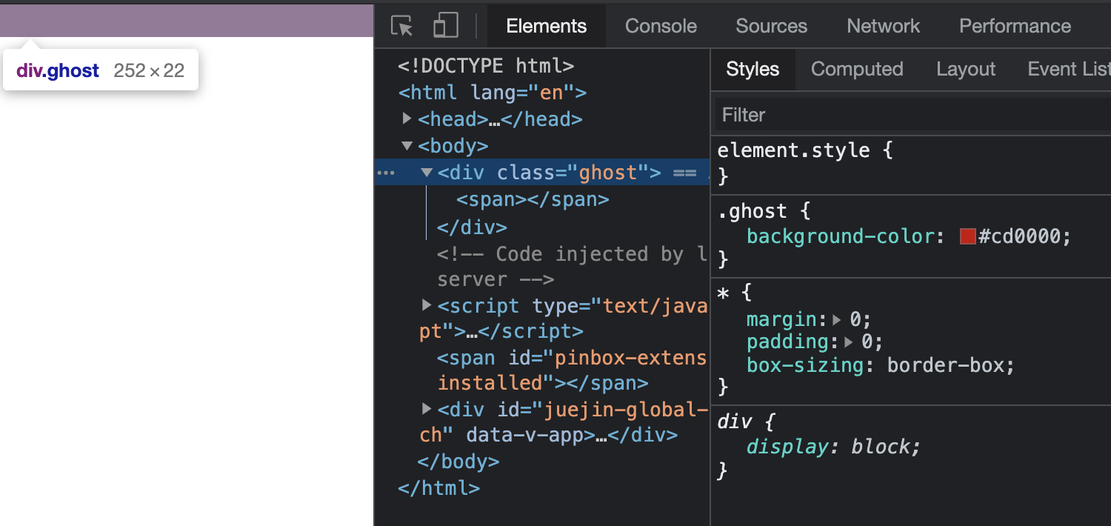Click the #cd0000 background-color swatch
This screenshot has height=526, width=1111.
(967, 236)
